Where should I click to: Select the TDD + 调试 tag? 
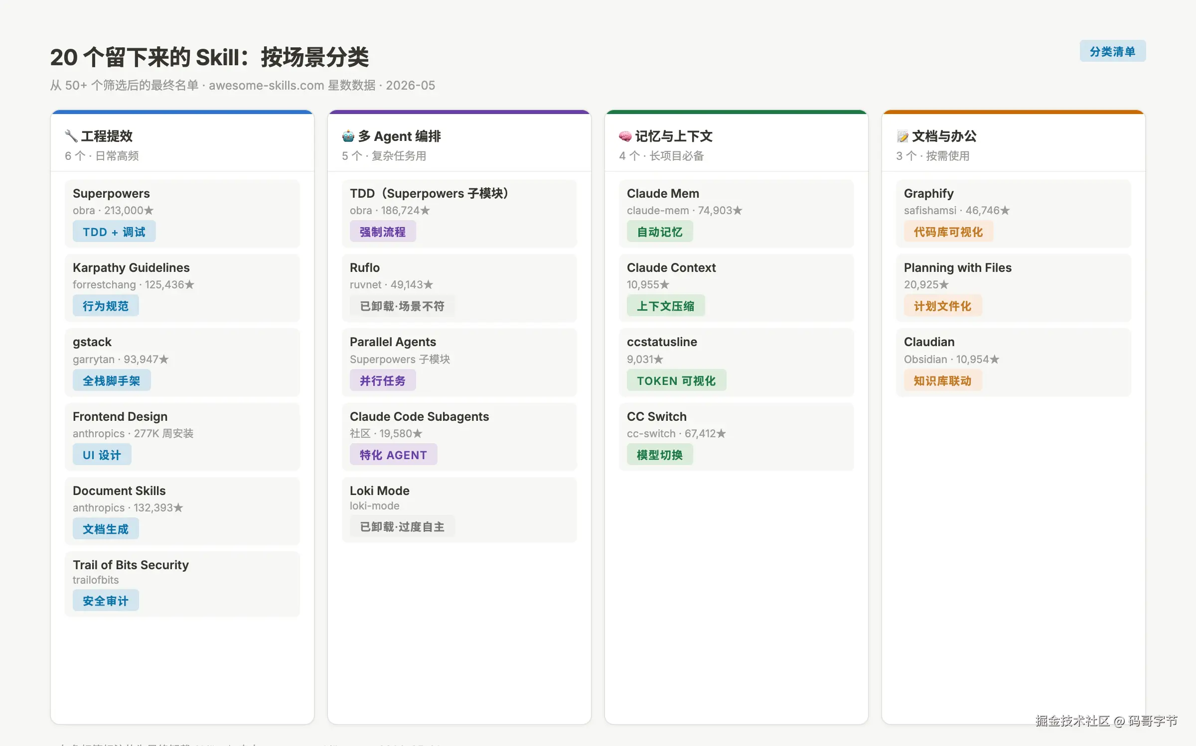[114, 232]
